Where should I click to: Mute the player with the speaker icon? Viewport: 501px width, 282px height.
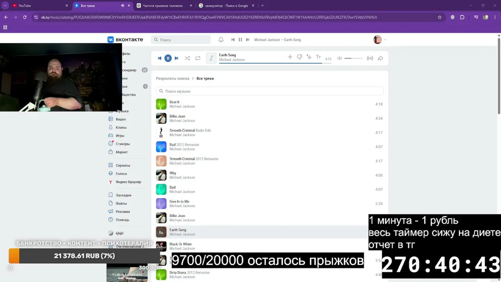coord(339,58)
